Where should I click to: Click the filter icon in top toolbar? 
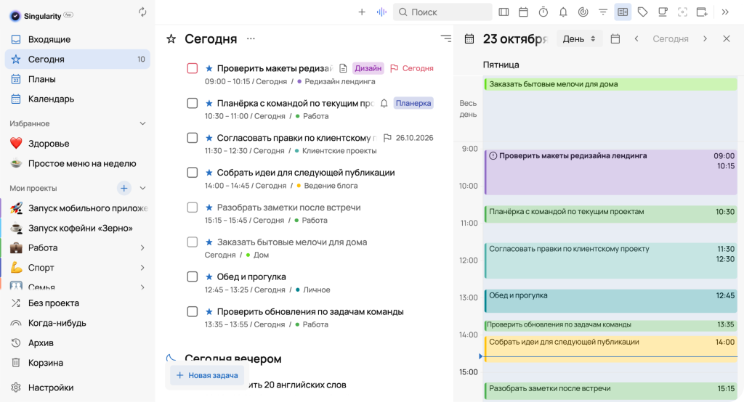click(603, 12)
